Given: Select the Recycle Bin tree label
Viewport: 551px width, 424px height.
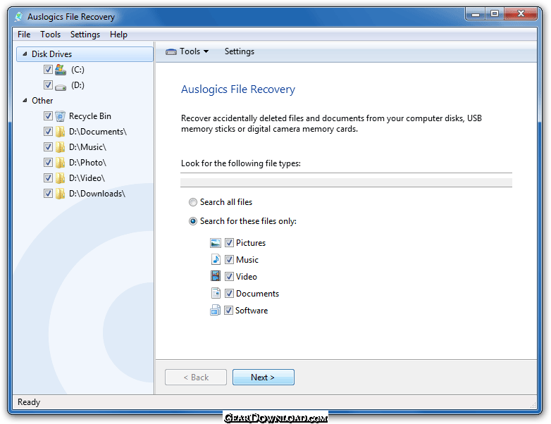Looking at the screenshot, I should pos(90,116).
